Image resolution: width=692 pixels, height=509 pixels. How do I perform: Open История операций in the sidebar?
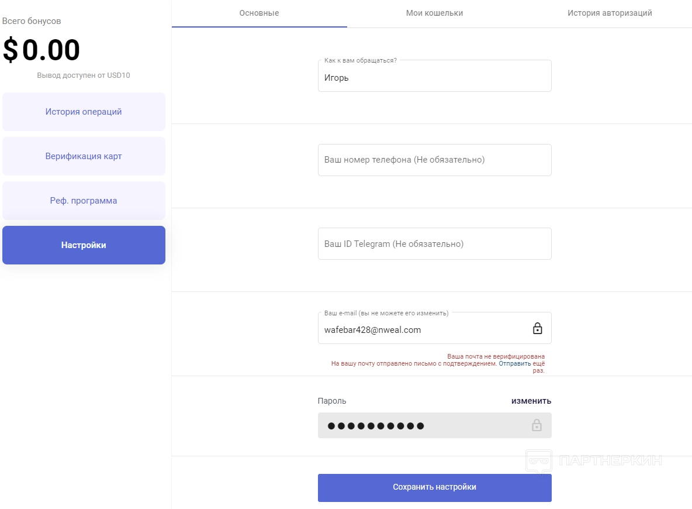84,112
